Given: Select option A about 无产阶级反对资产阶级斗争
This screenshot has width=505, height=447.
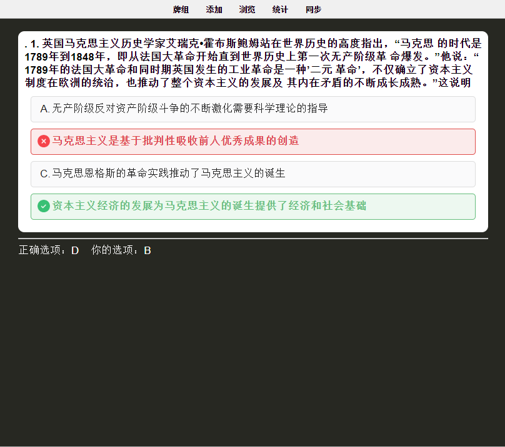Looking at the screenshot, I should (253, 109).
